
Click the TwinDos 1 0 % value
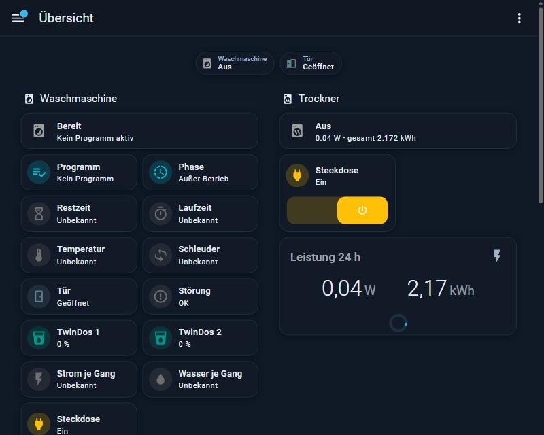point(63,344)
